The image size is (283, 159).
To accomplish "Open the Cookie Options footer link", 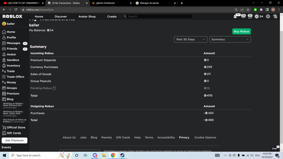I will [x=205, y=137].
